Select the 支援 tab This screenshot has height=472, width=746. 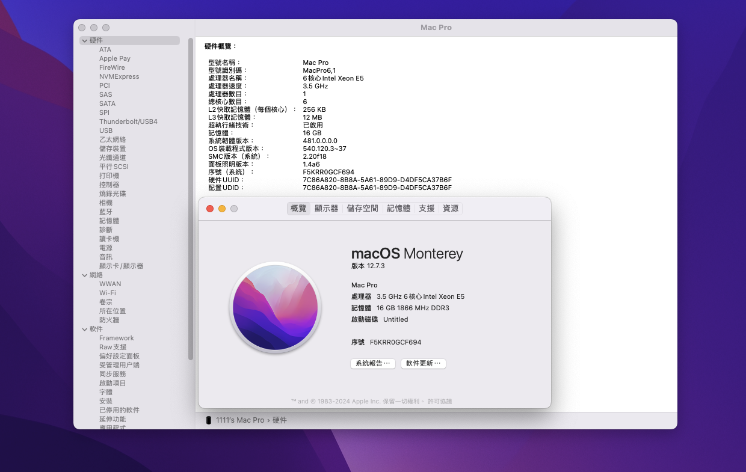coord(427,208)
